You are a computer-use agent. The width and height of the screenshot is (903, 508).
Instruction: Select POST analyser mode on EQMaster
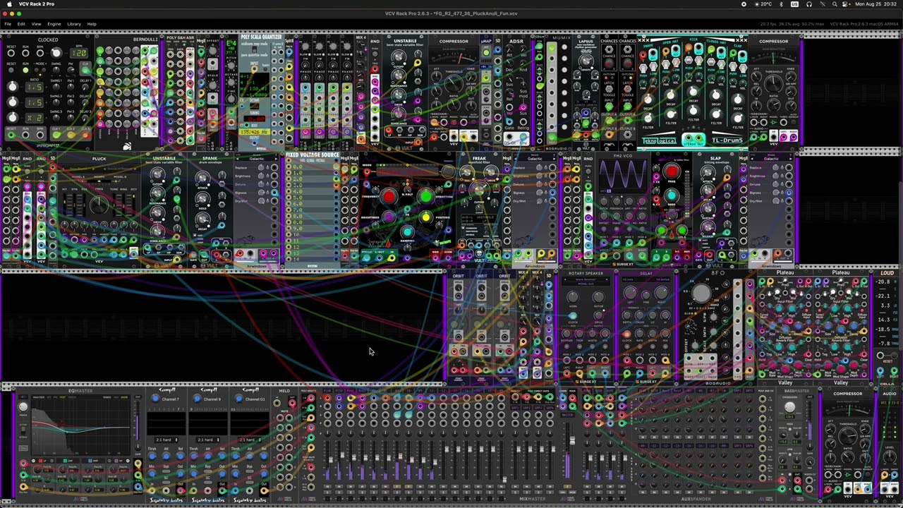[x=63, y=397]
